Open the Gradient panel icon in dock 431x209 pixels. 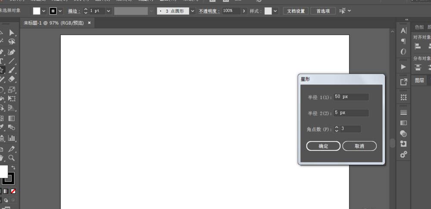tap(403, 123)
